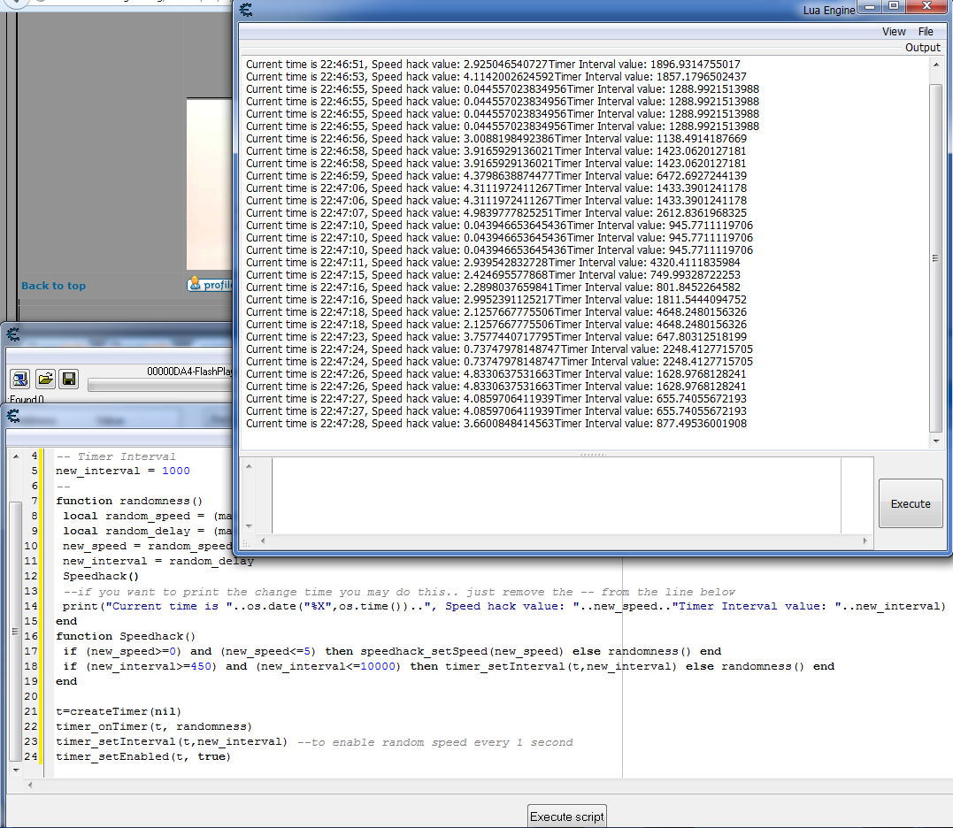Click the Execute script button
The image size is (953, 828).
point(566,816)
